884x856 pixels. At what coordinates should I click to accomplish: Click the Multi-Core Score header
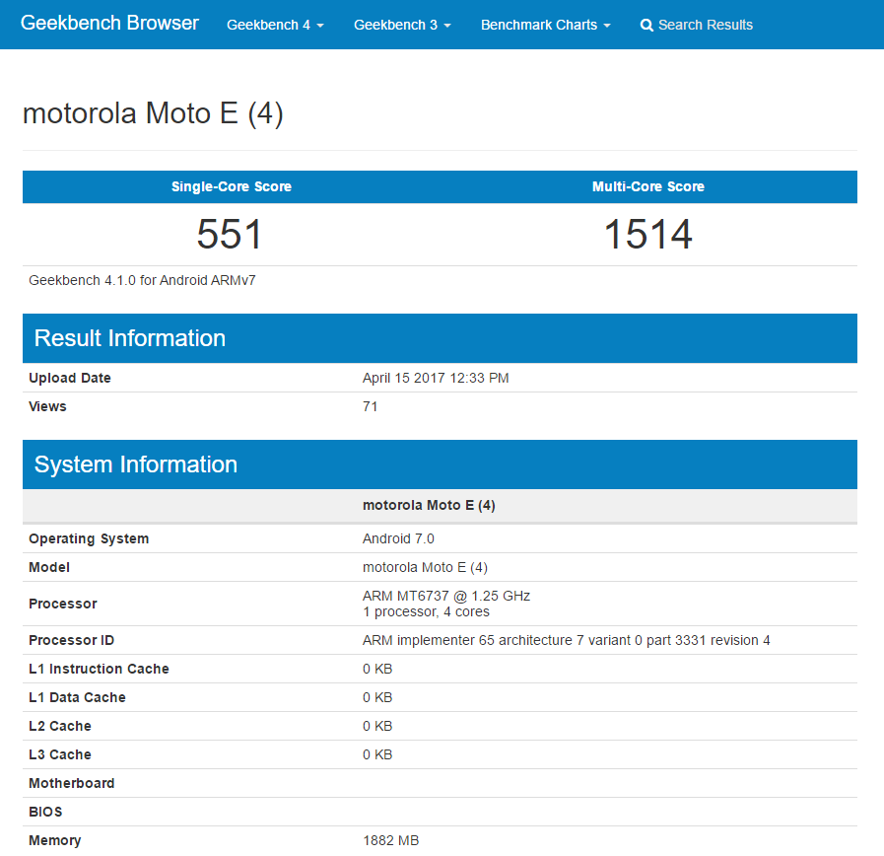(648, 186)
